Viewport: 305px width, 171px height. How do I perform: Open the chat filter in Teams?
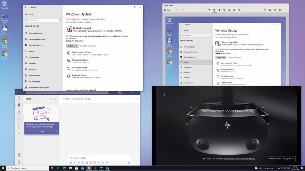click(x=51, y=99)
